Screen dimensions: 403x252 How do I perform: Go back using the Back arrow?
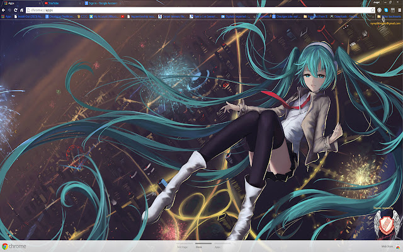[x=3, y=10]
